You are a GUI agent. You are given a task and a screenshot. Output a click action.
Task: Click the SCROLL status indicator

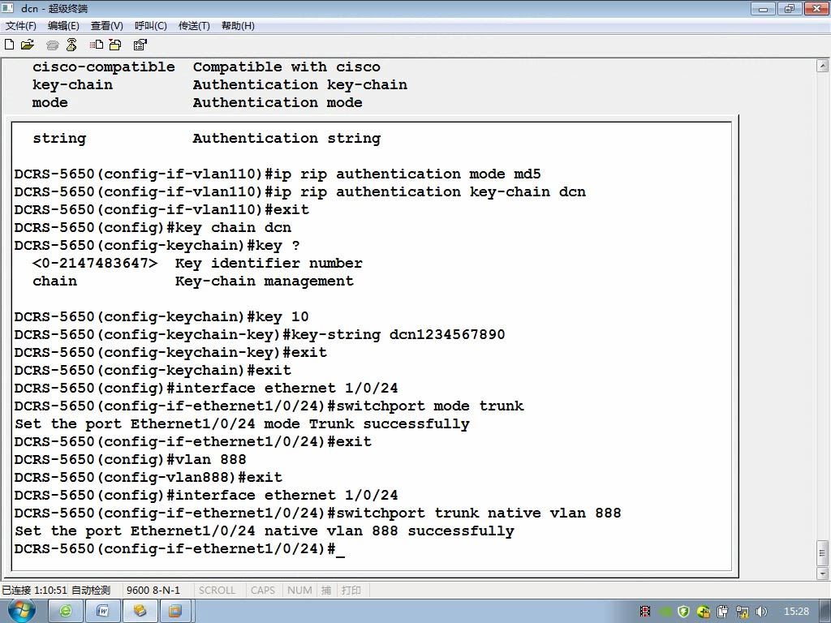click(217, 591)
